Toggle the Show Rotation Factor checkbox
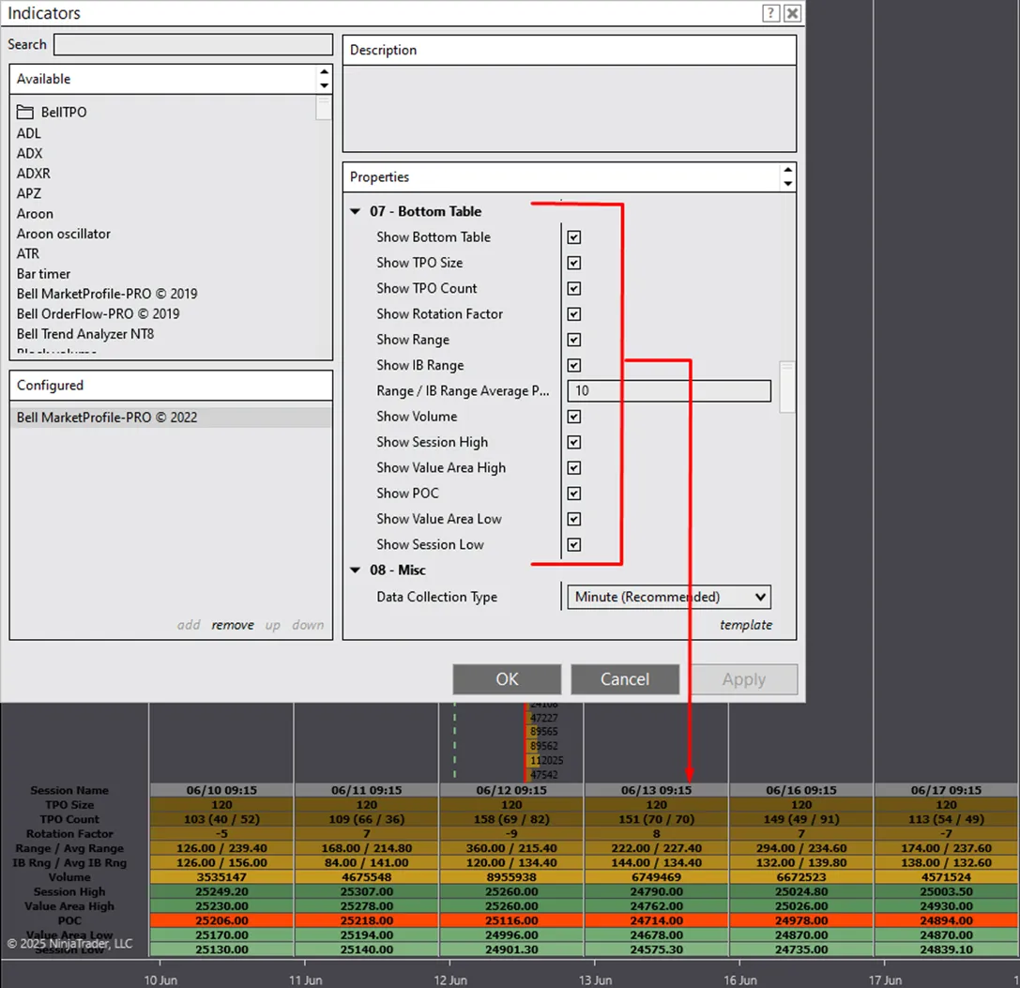The image size is (1020, 988). tap(574, 314)
